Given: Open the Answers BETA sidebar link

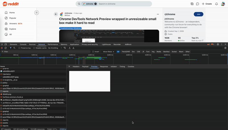Looking at the screenshot, I should 16,24.
